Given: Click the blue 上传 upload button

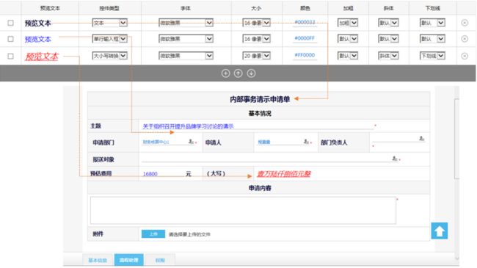Looking at the screenshot, I should coord(153,234).
